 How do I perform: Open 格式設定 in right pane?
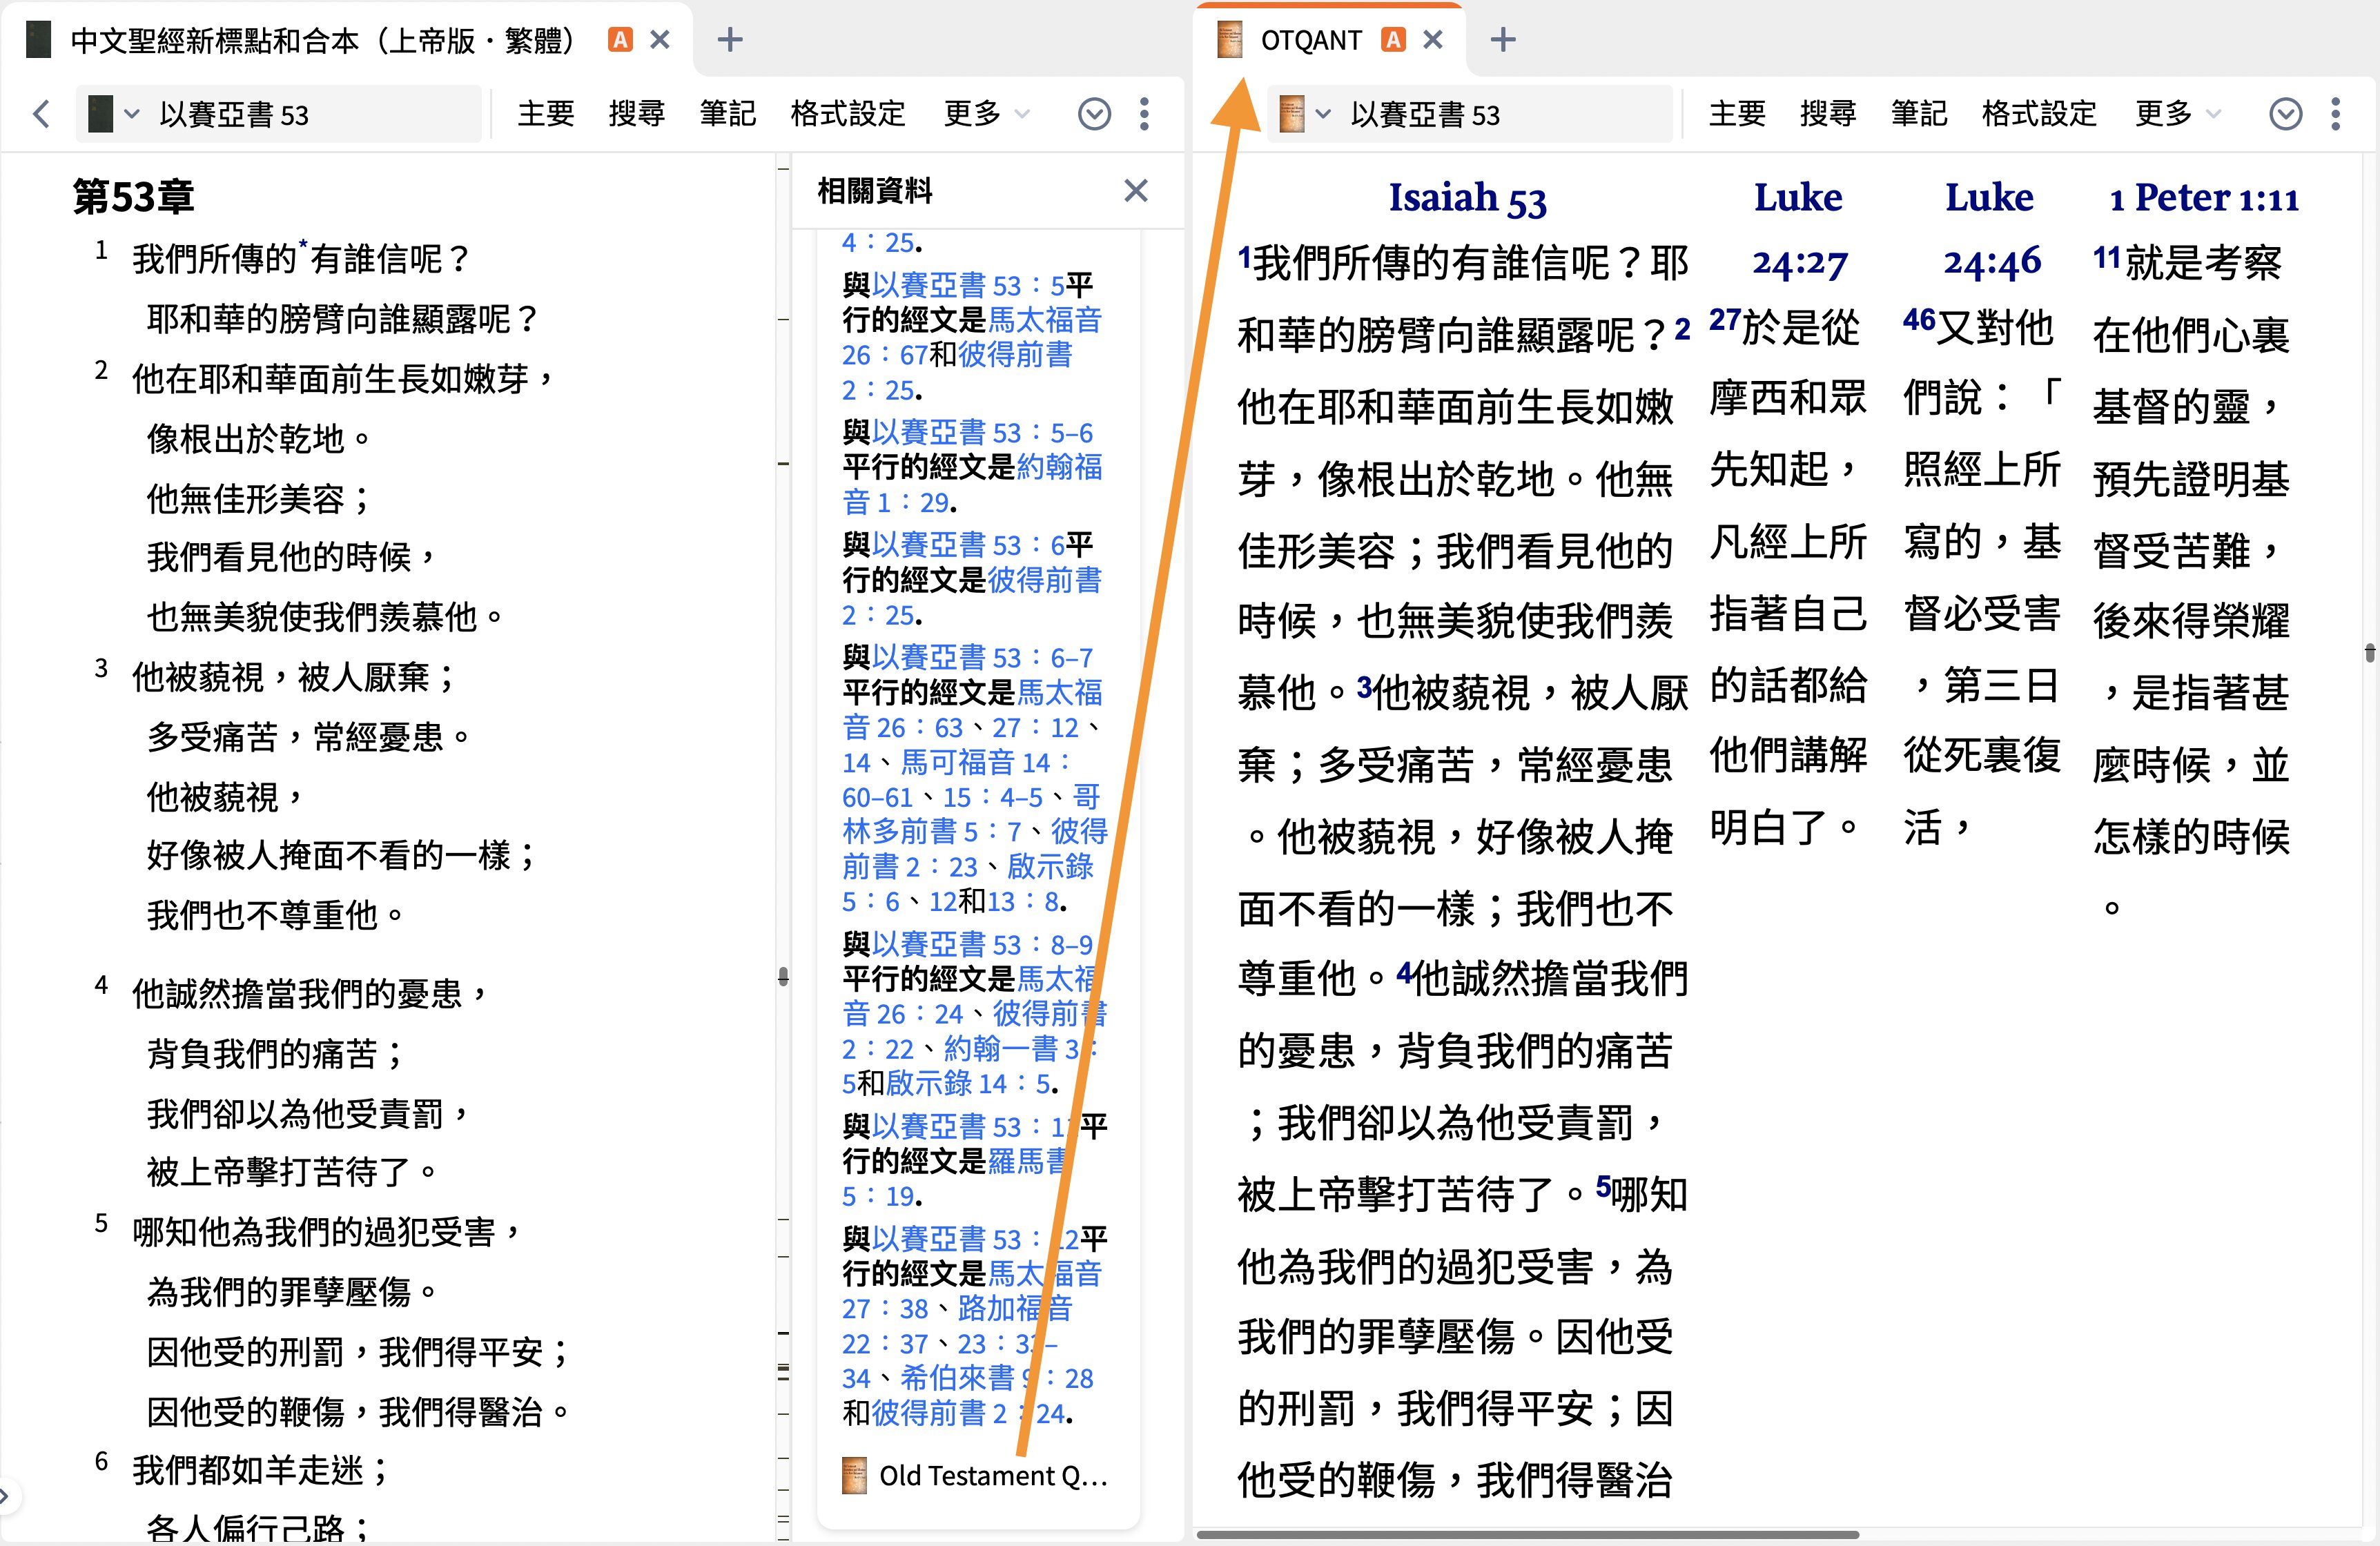2040,114
